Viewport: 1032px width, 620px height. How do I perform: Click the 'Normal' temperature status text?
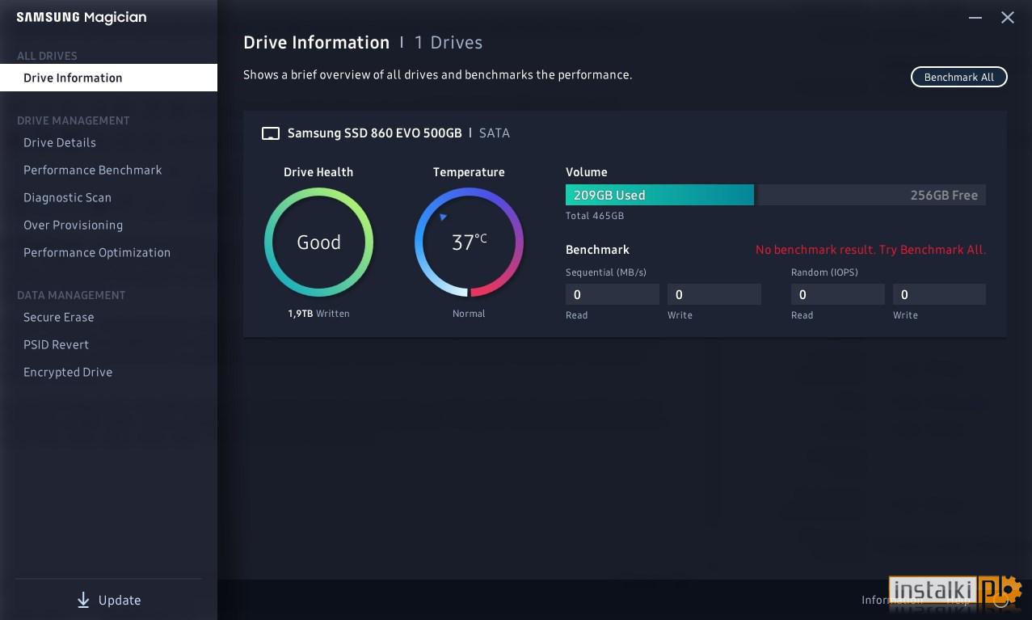pos(469,314)
